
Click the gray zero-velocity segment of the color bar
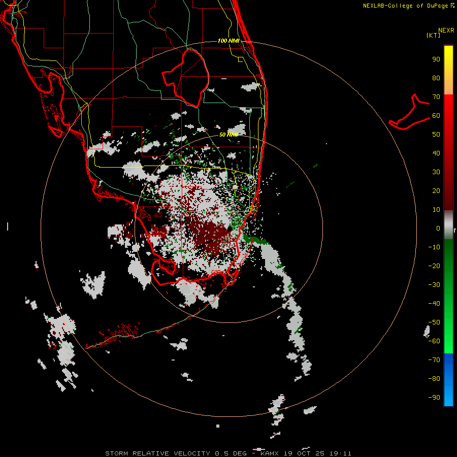[x=448, y=224]
